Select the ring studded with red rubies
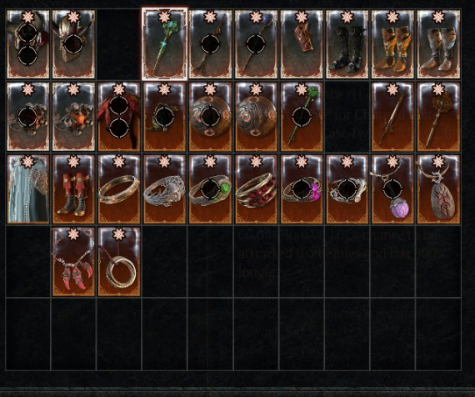 click(x=256, y=189)
